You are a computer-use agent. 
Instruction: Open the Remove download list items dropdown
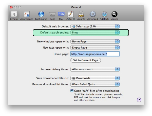[95, 84]
